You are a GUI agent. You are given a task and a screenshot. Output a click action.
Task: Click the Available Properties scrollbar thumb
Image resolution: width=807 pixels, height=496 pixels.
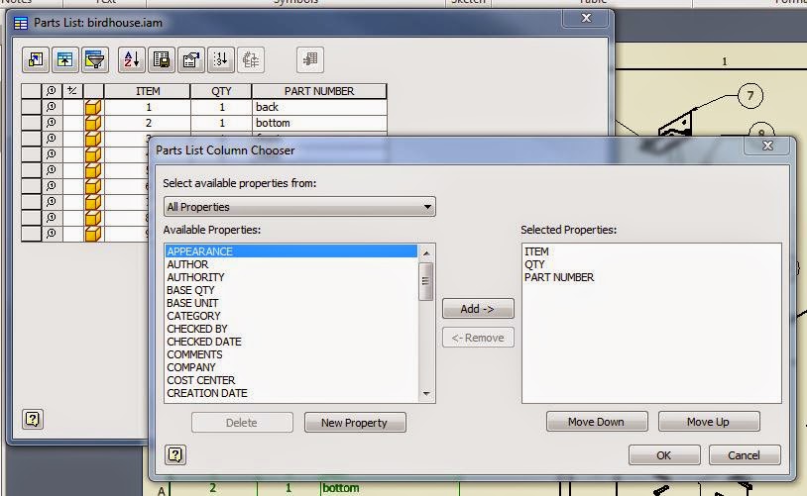(x=425, y=281)
